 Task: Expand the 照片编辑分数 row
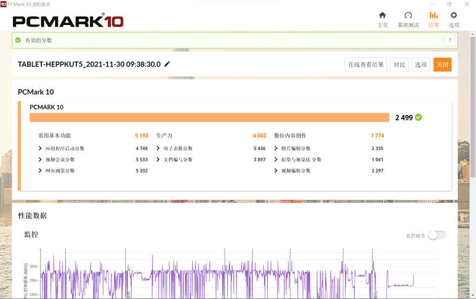(x=275, y=148)
